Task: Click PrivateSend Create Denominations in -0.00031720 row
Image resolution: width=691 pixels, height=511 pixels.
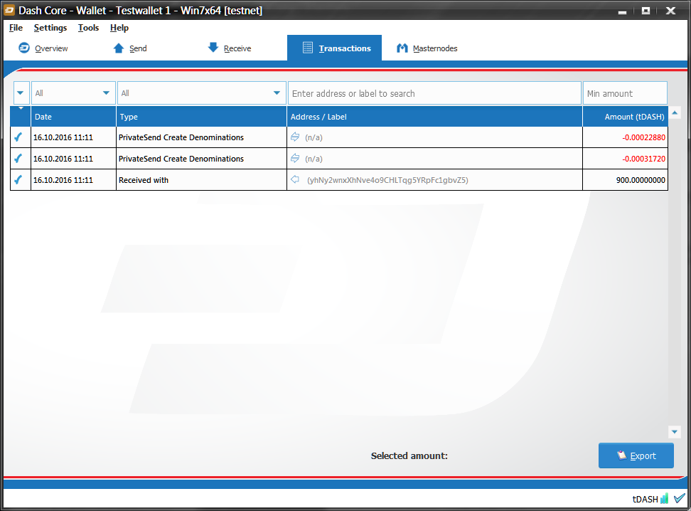Action: pos(181,159)
